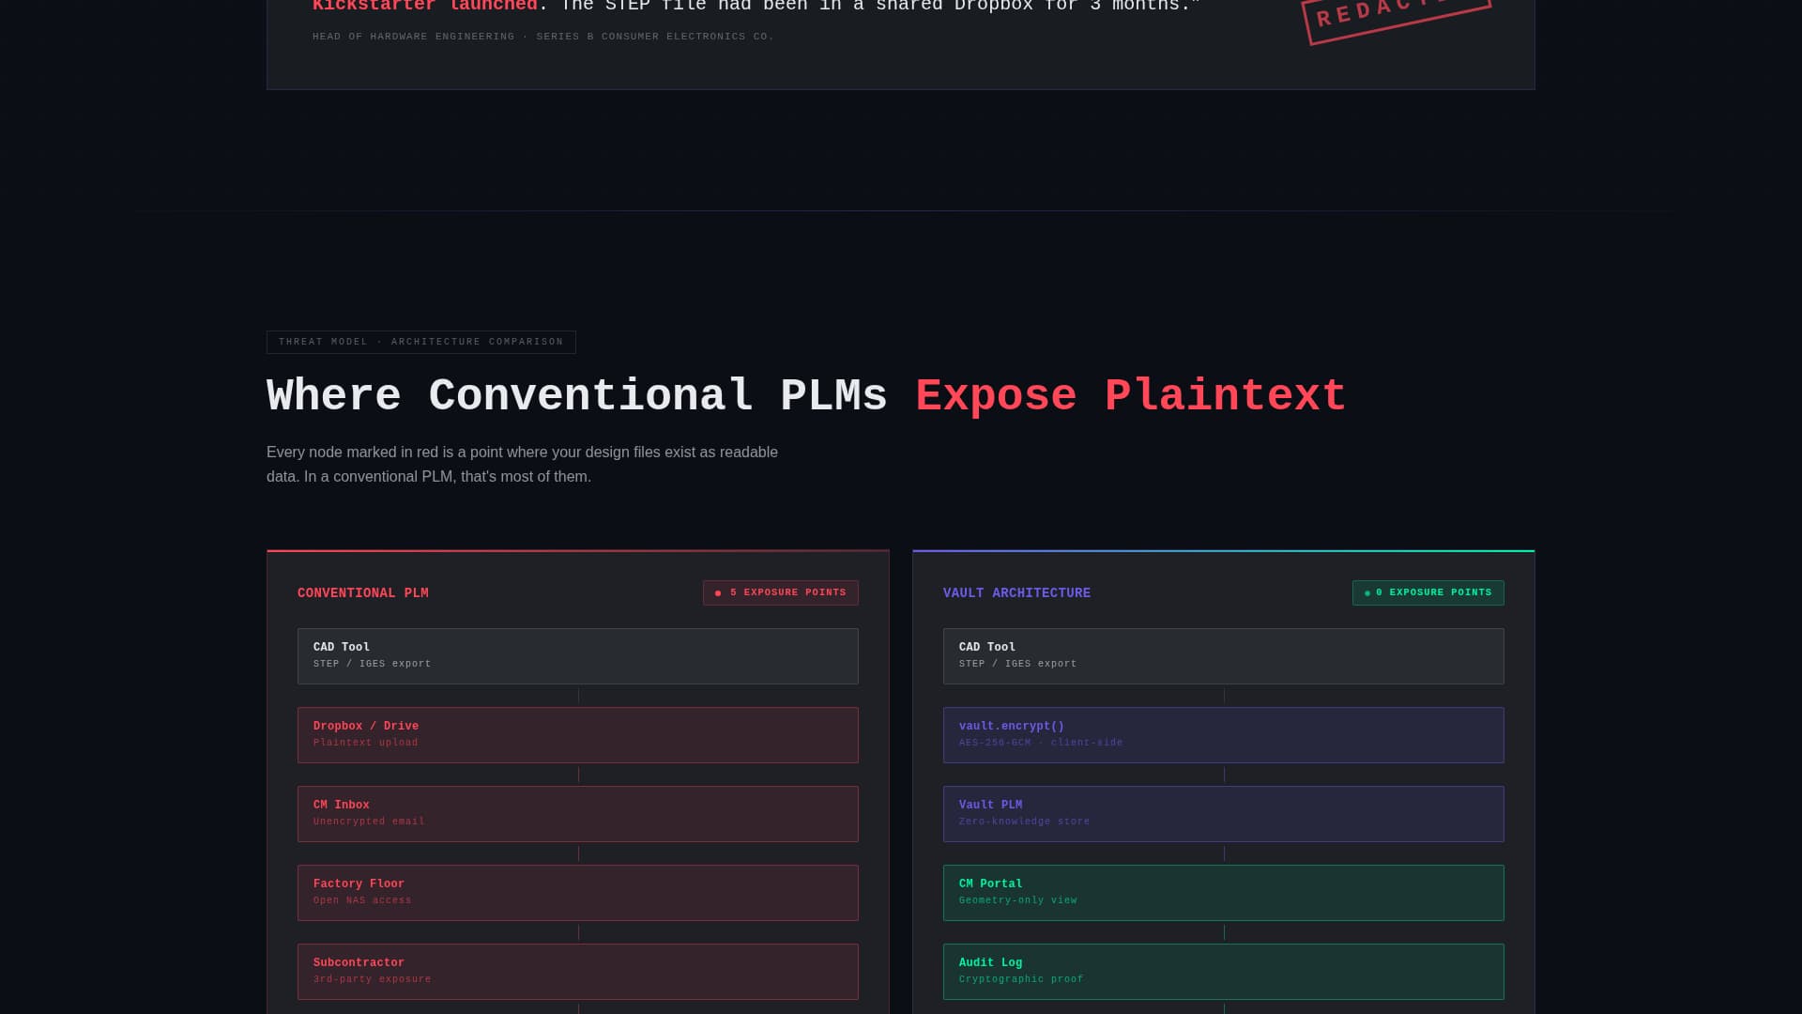Click the Where Conventional PLMs headline text
The image size is (1802, 1014).
pos(577,396)
